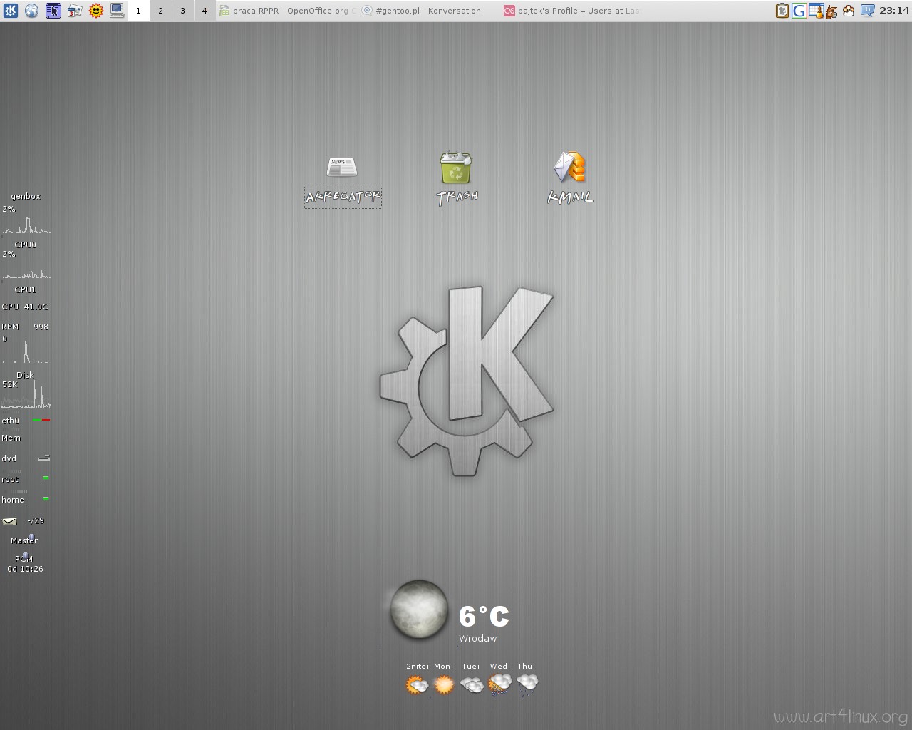This screenshot has height=730, width=912.
Task: Click the Thu forecast icon
Action: pos(527,685)
